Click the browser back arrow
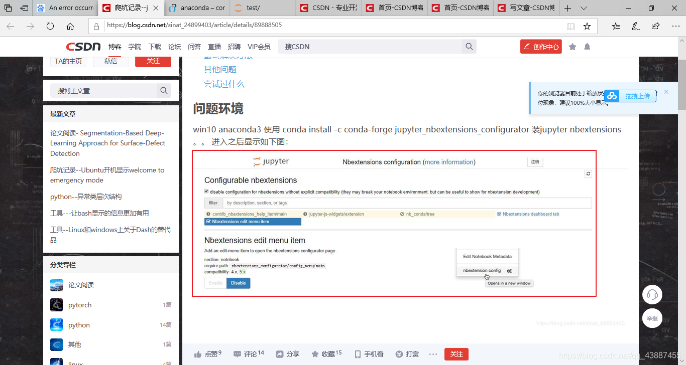 pos(11,26)
